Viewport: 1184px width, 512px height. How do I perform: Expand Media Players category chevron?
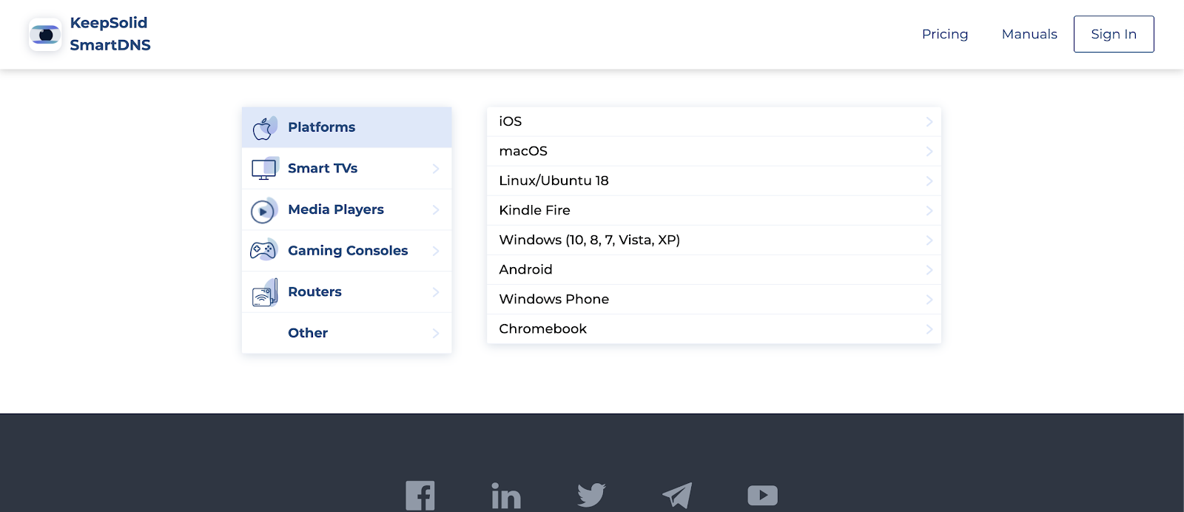(x=436, y=209)
